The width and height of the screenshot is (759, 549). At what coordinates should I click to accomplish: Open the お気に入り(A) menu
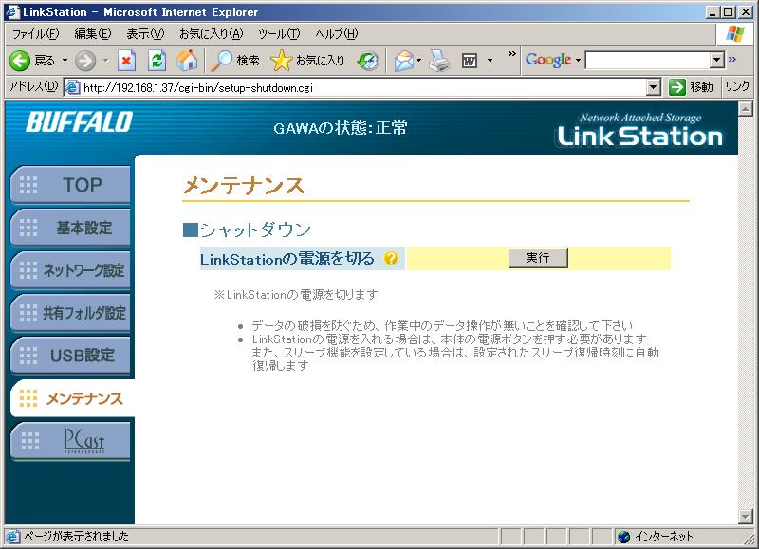click(211, 34)
